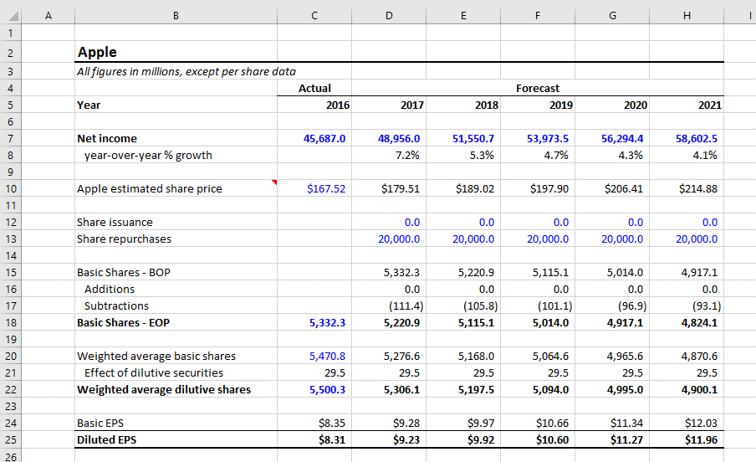
Task: Click Weighted average dilutive shares label
Action: pyautogui.click(x=164, y=389)
